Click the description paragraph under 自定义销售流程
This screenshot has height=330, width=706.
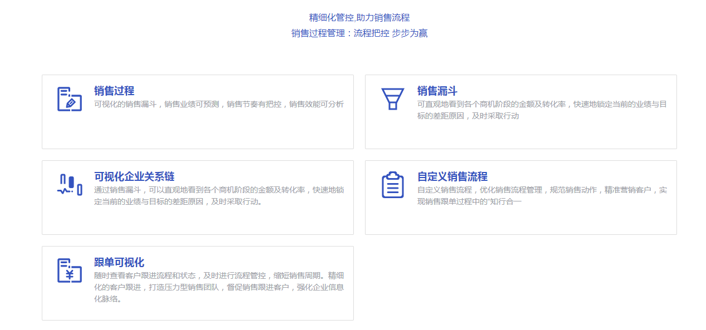(542, 196)
